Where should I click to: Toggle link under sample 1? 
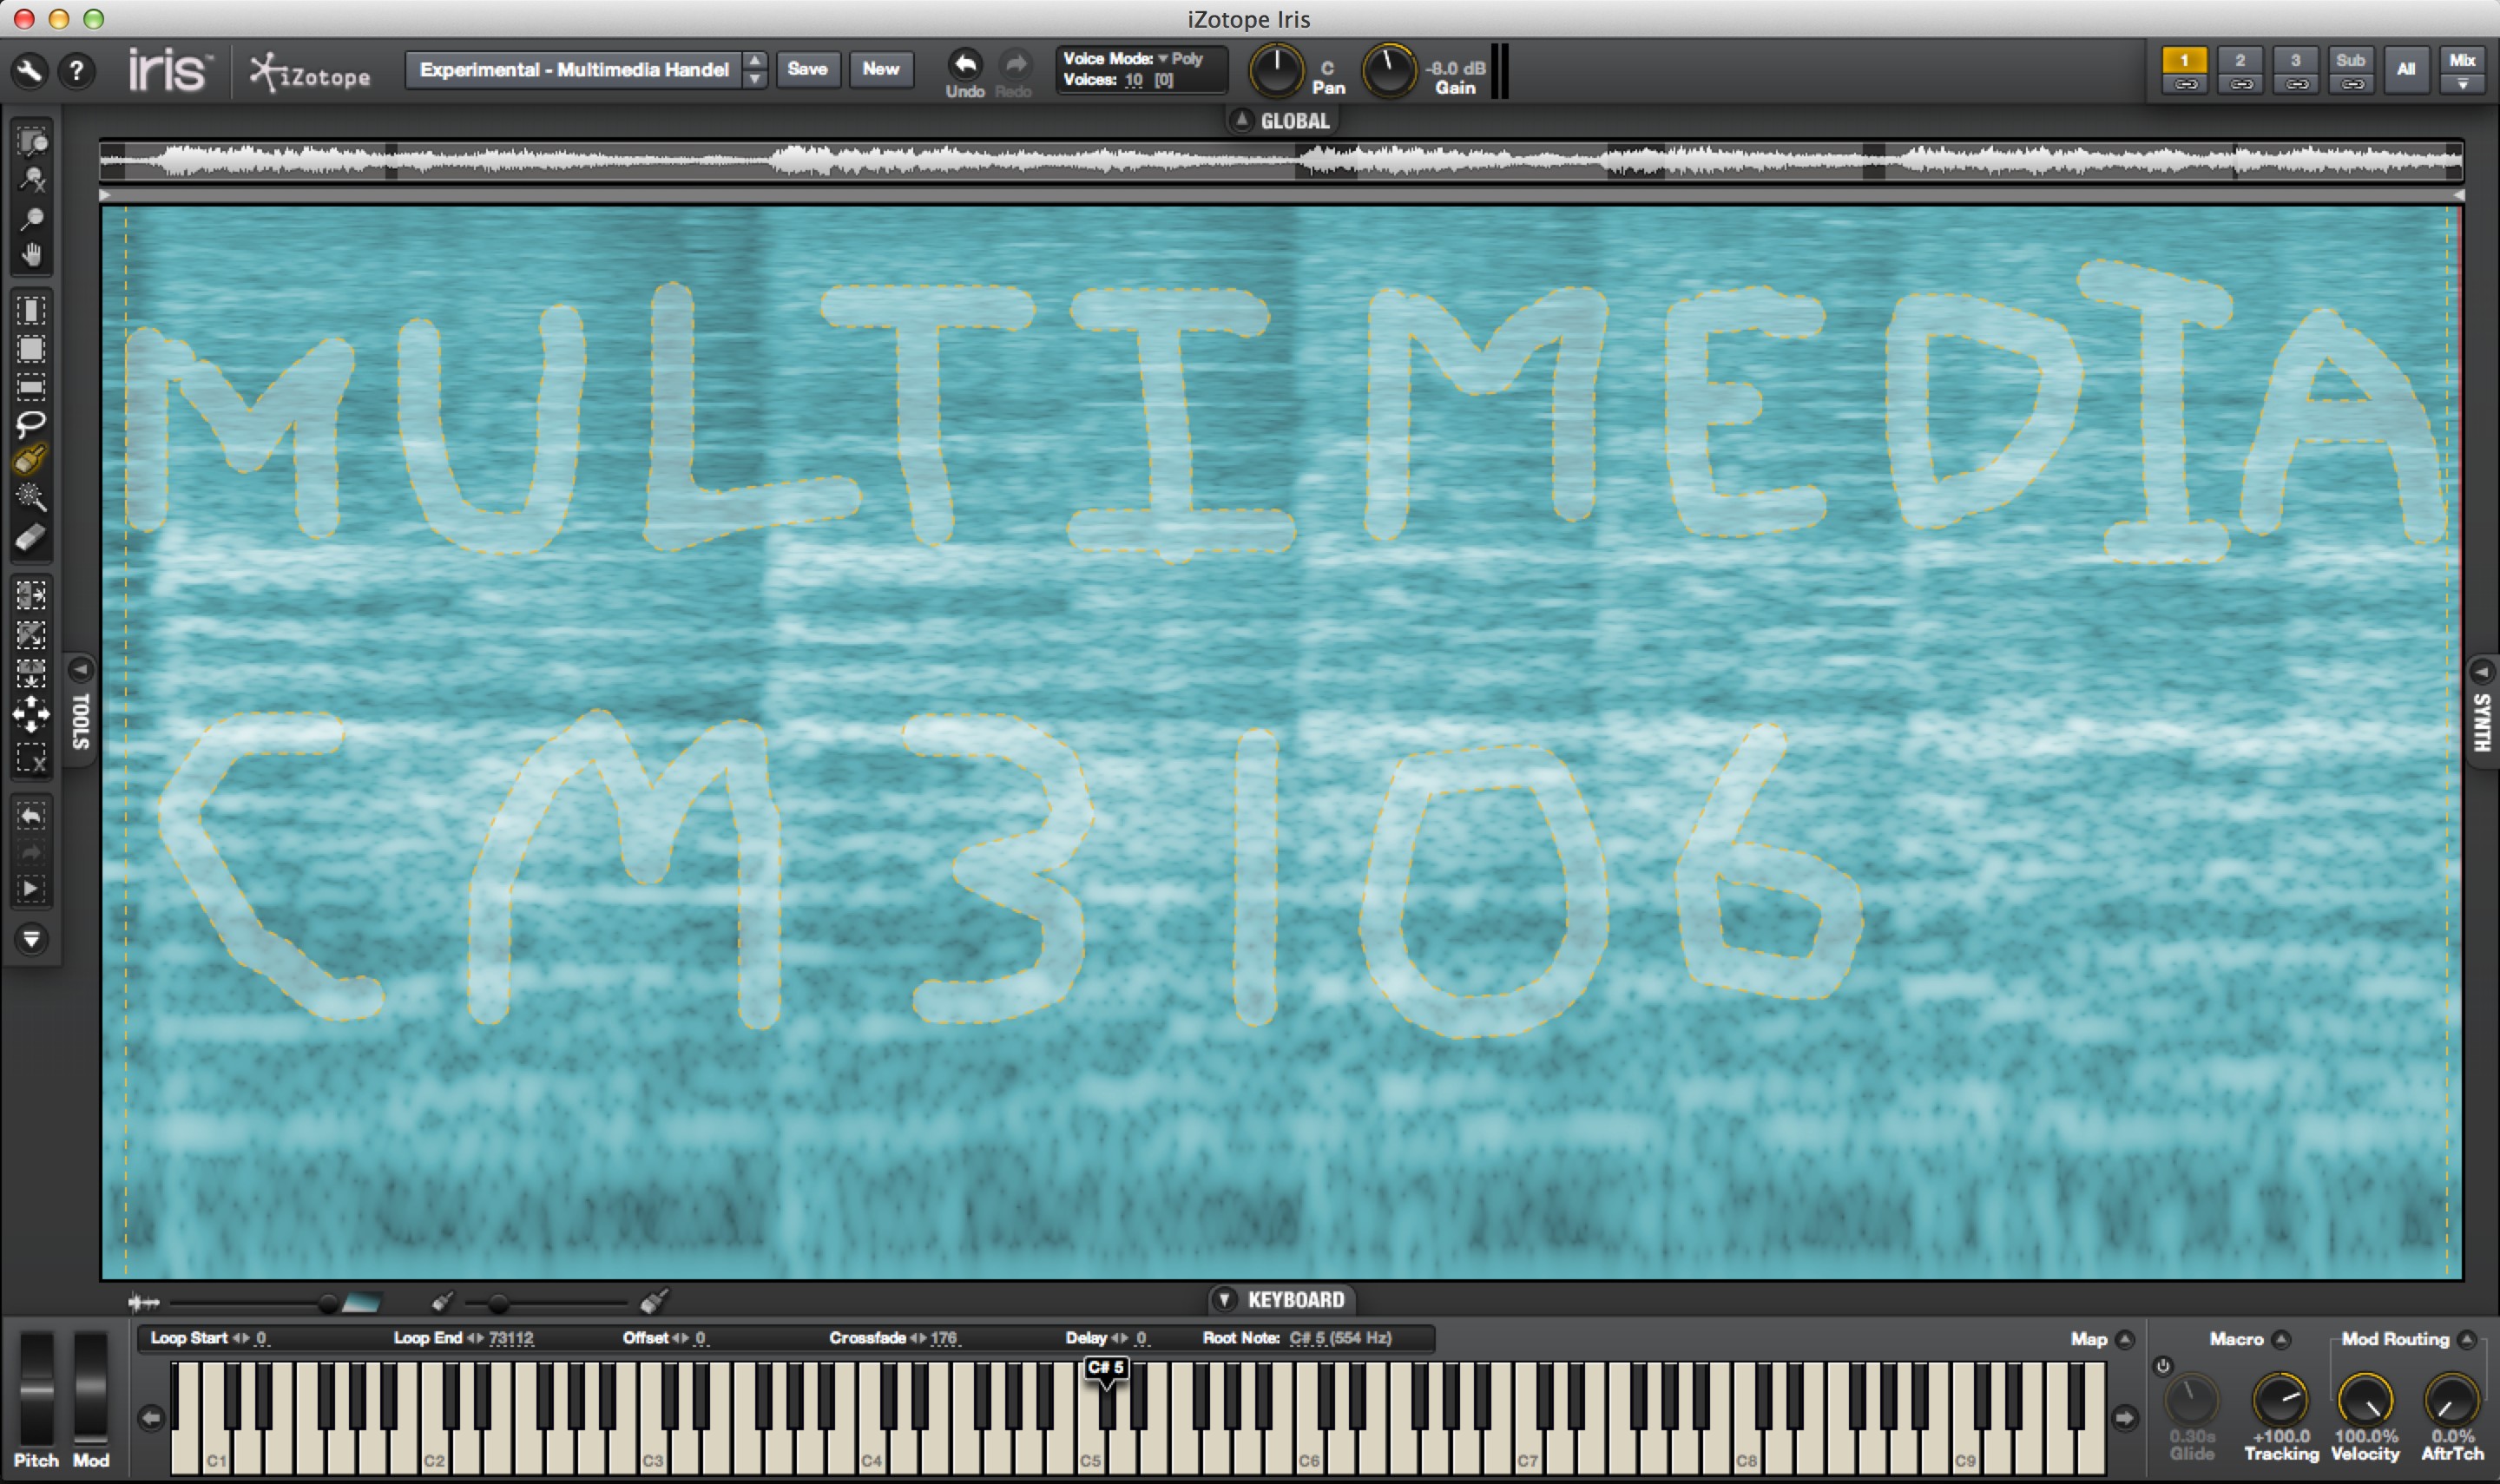[x=2184, y=85]
